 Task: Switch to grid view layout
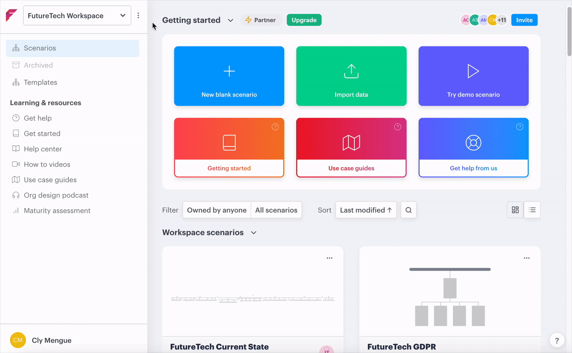515,210
